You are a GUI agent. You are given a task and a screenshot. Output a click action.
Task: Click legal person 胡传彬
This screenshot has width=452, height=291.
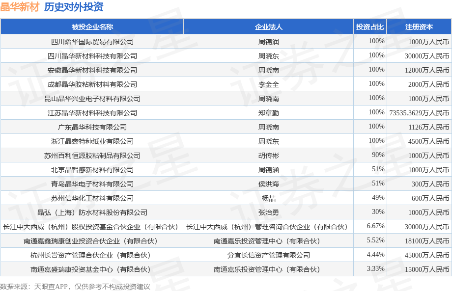point(268,156)
